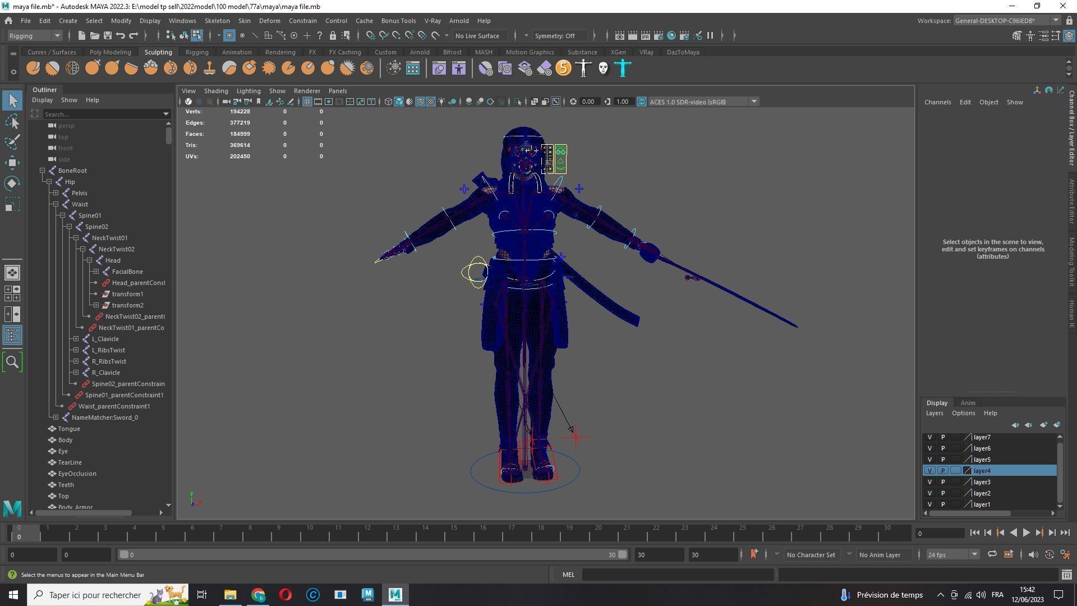Switch to the Anim layer tab
1077x606 pixels.
968,403
